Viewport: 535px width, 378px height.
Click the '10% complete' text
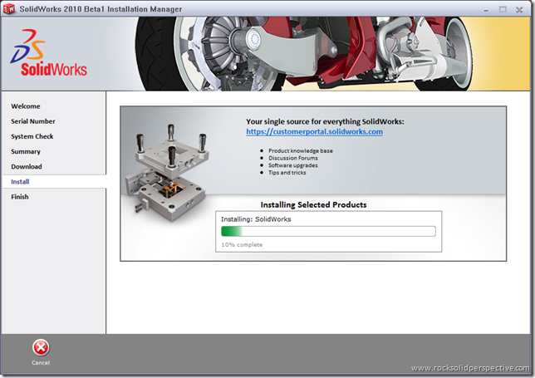click(242, 244)
